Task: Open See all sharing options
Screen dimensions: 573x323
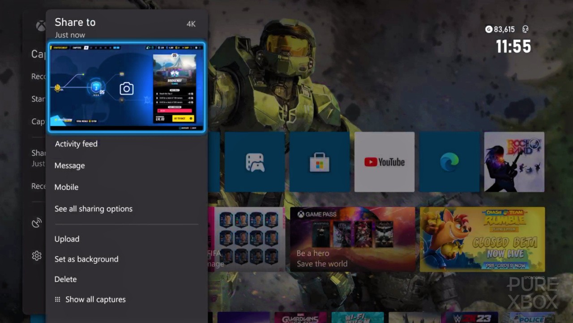Action: [x=94, y=209]
